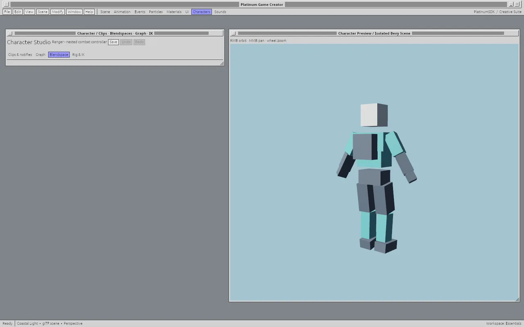Click the Undo button
The width and height of the screenshot is (524, 327).
tap(126, 42)
